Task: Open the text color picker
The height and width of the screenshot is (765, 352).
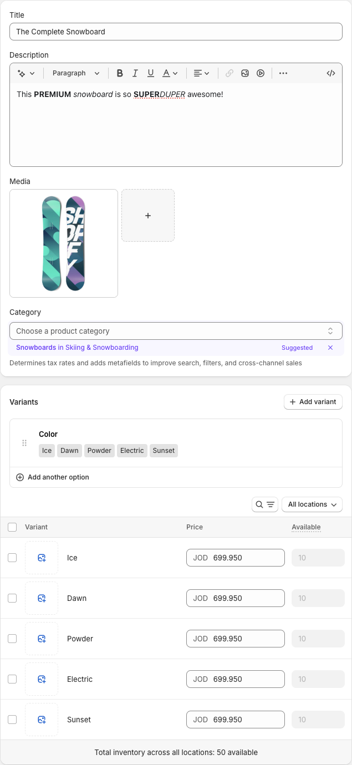Action: (x=170, y=73)
